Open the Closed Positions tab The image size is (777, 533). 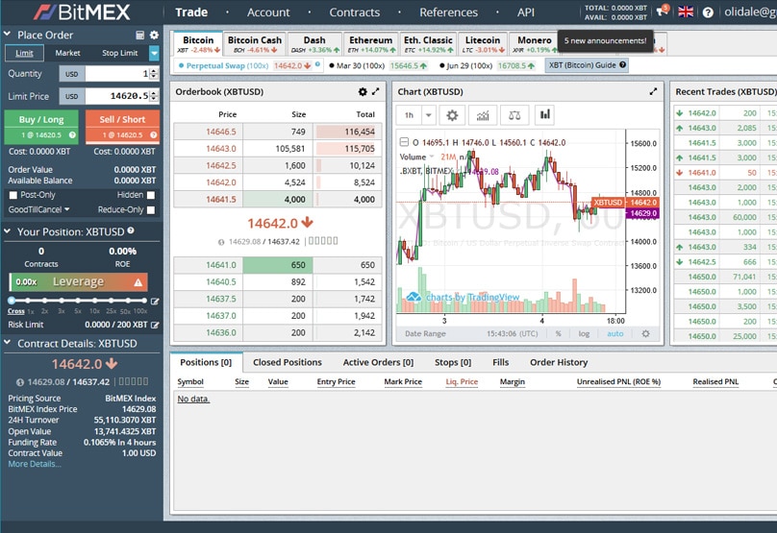[x=287, y=362]
